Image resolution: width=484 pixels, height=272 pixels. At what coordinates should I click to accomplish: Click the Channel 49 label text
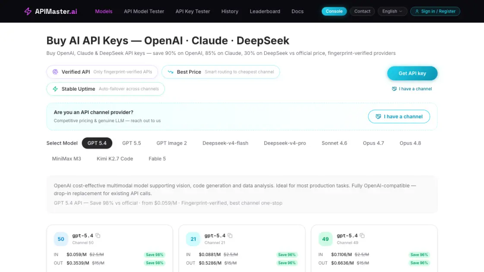click(x=347, y=243)
